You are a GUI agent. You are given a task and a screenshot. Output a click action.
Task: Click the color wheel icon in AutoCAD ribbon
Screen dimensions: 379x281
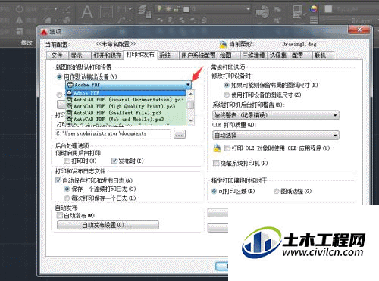click(x=314, y=9)
